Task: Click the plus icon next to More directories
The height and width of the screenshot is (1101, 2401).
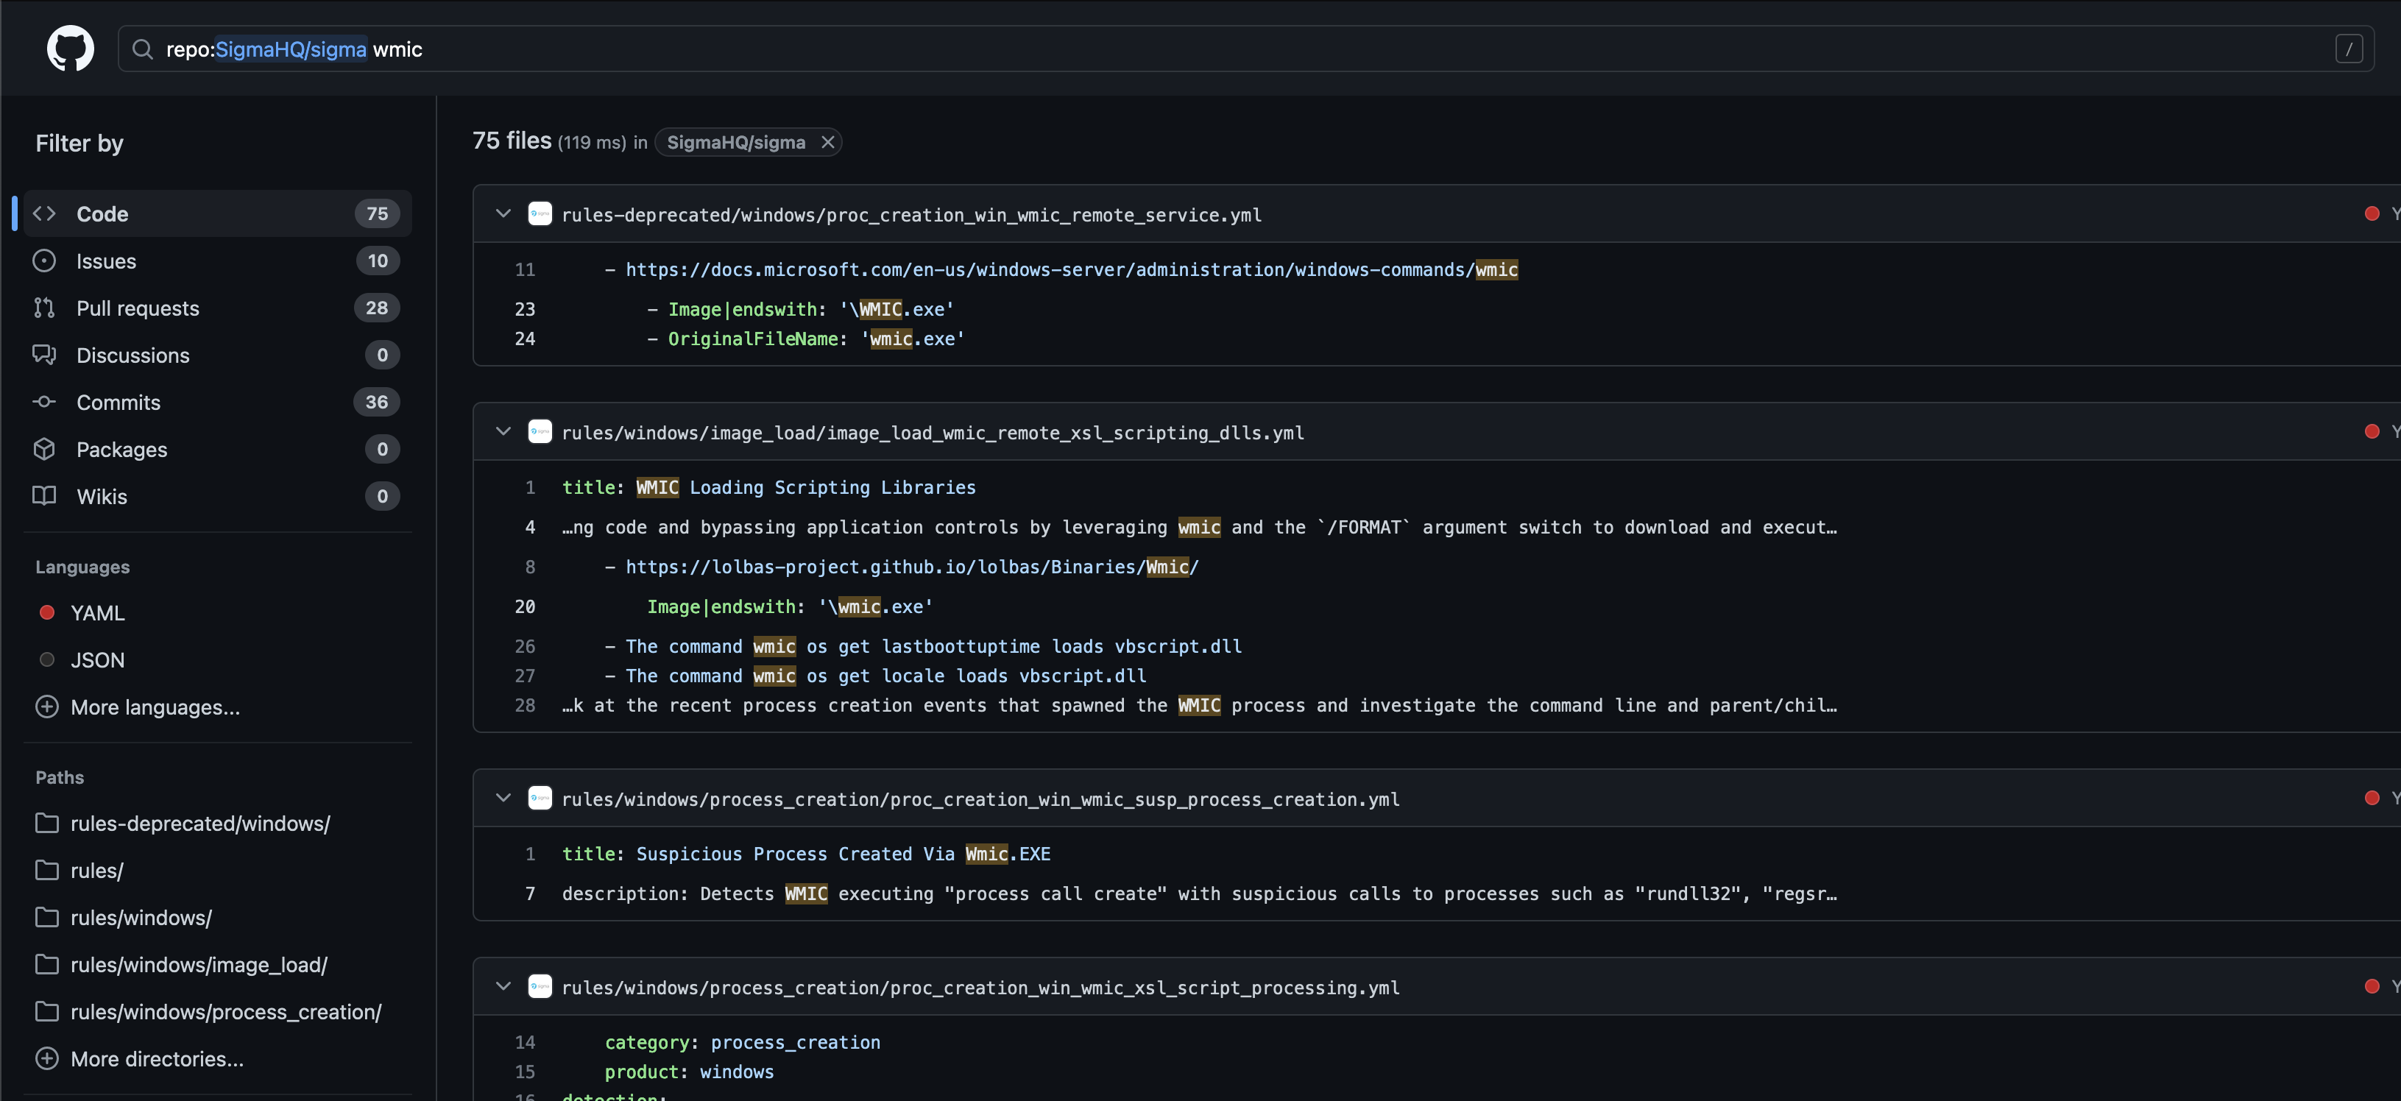Action: point(48,1058)
